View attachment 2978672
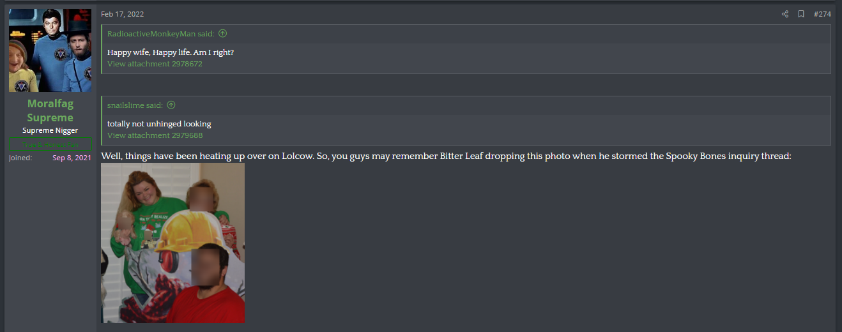 155,64
